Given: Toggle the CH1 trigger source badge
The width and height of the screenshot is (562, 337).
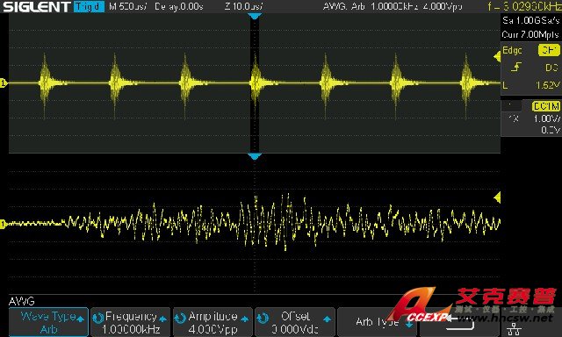Looking at the screenshot, I should (548, 51).
